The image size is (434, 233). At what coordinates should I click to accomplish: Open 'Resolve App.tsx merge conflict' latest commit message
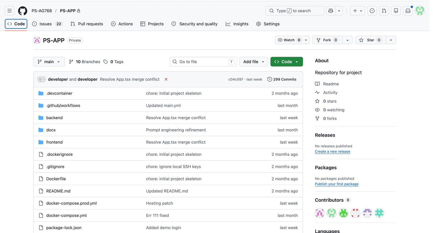pyautogui.click(x=130, y=79)
